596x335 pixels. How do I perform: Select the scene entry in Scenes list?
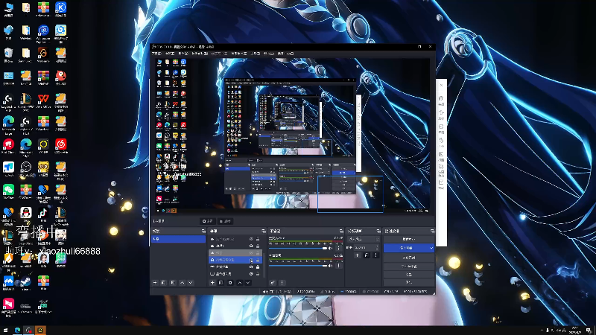[178, 239]
